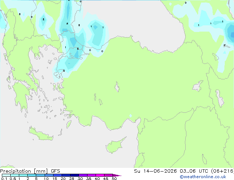The image size is (234, 180).
Task: Select the 15 to 20 mm blue swatch
Action: tap(58, 175)
